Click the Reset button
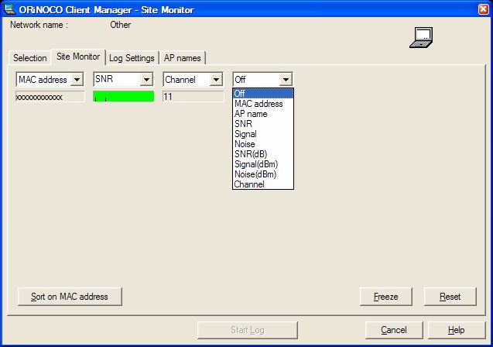This screenshot has width=493, height=347. (450, 297)
